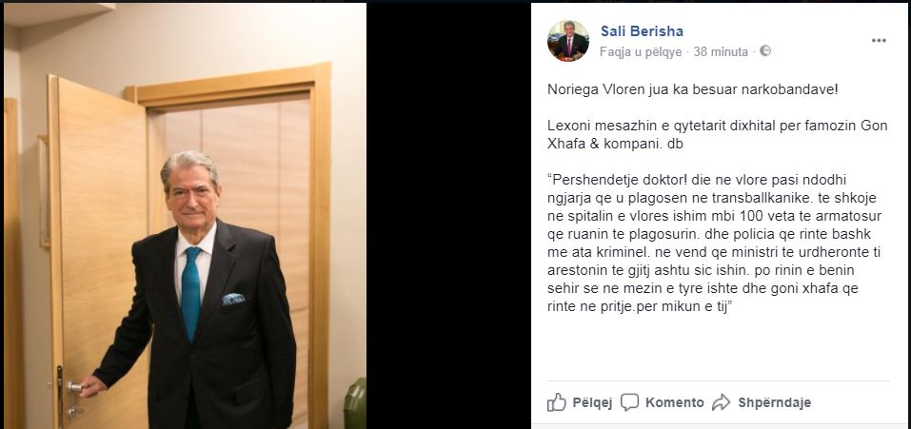Screen dimensions: 911x429
Task: Open the round profile picture avatar
Action: coord(567,40)
